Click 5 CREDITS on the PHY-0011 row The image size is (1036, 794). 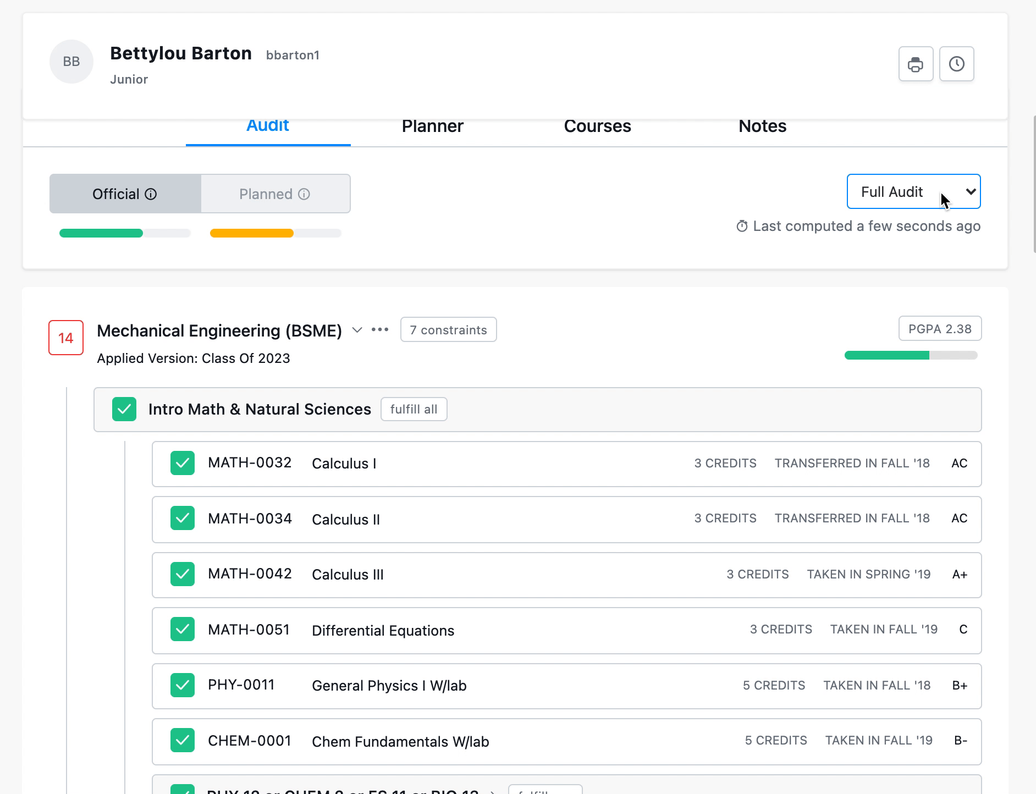[774, 685]
